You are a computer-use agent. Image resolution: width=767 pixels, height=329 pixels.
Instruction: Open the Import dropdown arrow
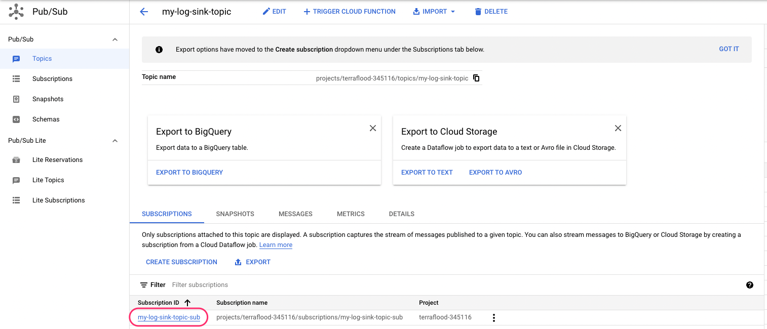[x=453, y=12]
